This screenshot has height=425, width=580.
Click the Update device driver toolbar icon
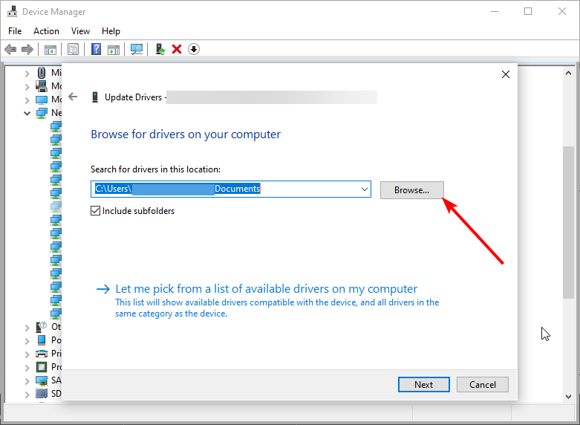pos(160,49)
